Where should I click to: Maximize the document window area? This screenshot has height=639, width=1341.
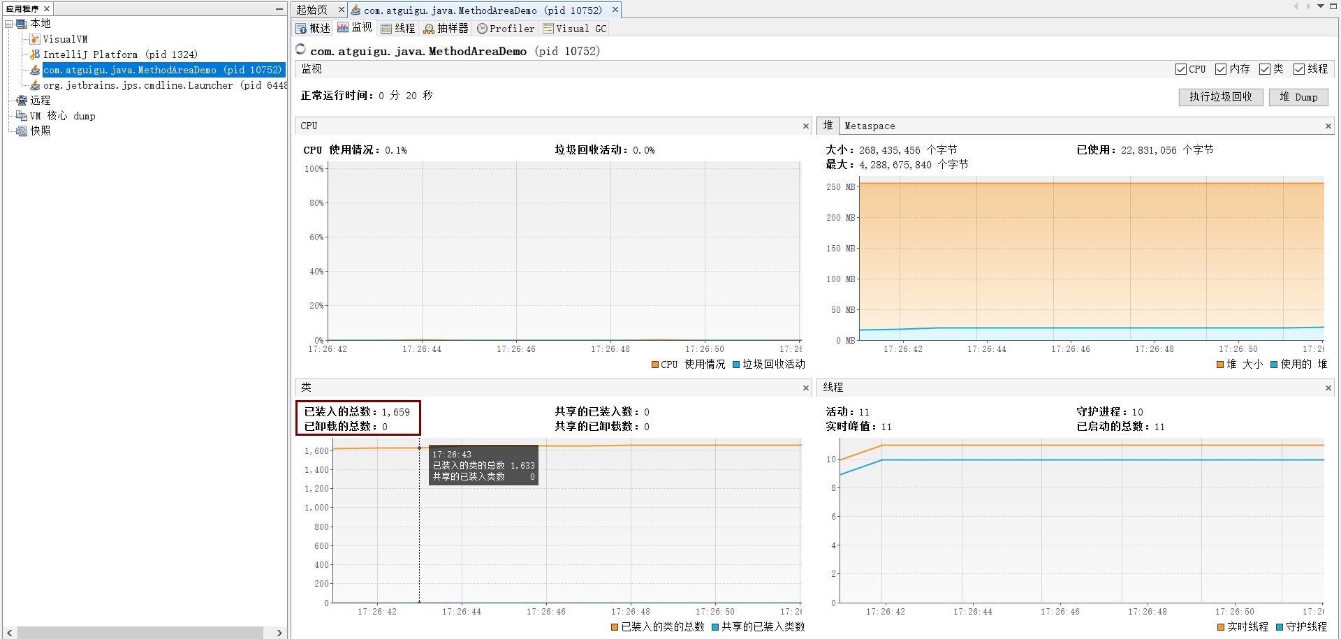click(x=1333, y=6)
